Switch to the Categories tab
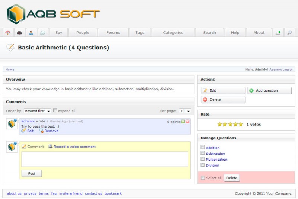 tap(173, 33)
